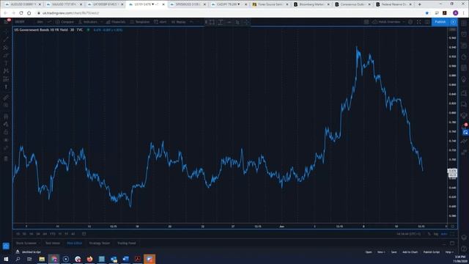The width and height of the screenshot is (469, 264).
Task: Switch to the Pine Editor tab
Action: (74, 243)
